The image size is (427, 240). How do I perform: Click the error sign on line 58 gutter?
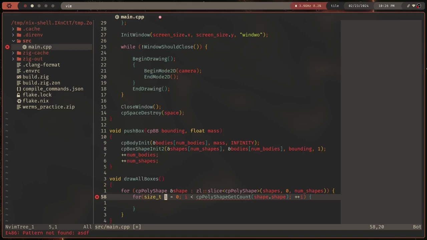coord(97,197)
